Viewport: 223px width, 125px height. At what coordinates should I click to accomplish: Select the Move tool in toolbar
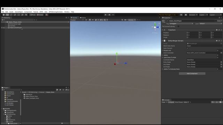7,15
